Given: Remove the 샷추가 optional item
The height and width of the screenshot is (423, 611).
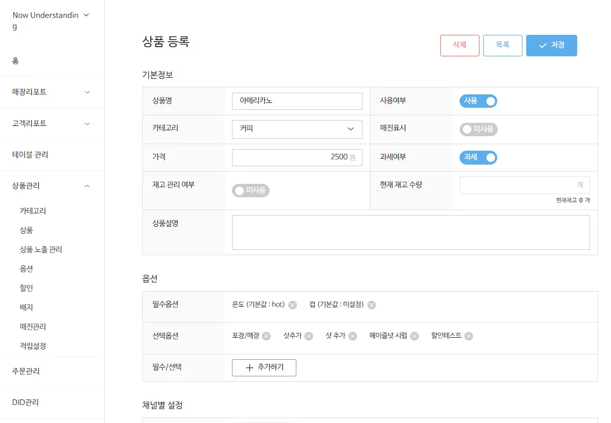Looking at the screenshot, I should tap(309, 336).
